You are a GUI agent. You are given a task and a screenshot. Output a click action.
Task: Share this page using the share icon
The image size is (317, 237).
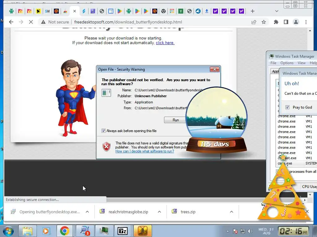tap(254, 22)
